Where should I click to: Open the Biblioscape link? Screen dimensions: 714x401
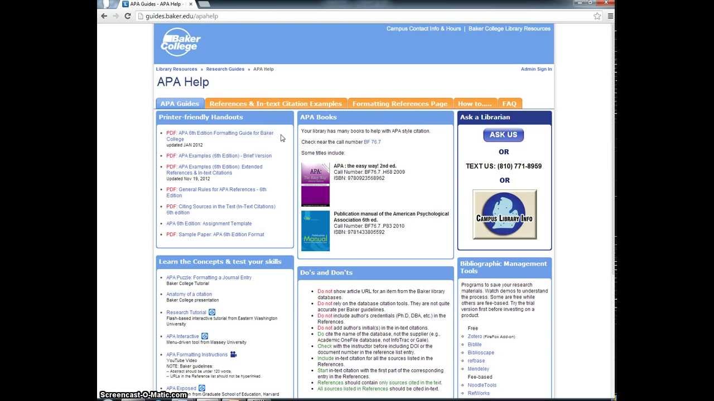pyautogui.click(x=481, y=353)
